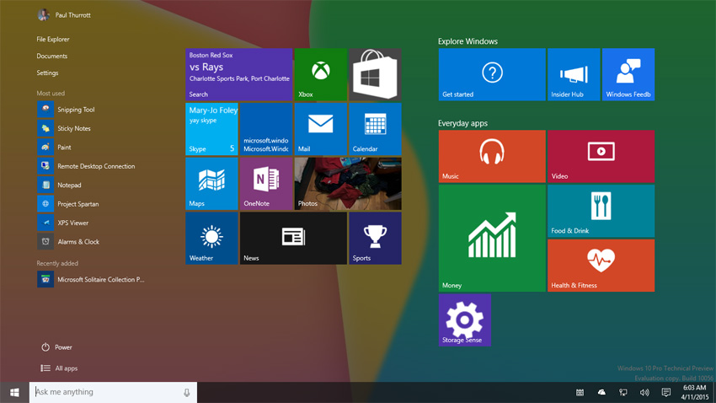Open the Action Center notifications icon

pos(666,392)
